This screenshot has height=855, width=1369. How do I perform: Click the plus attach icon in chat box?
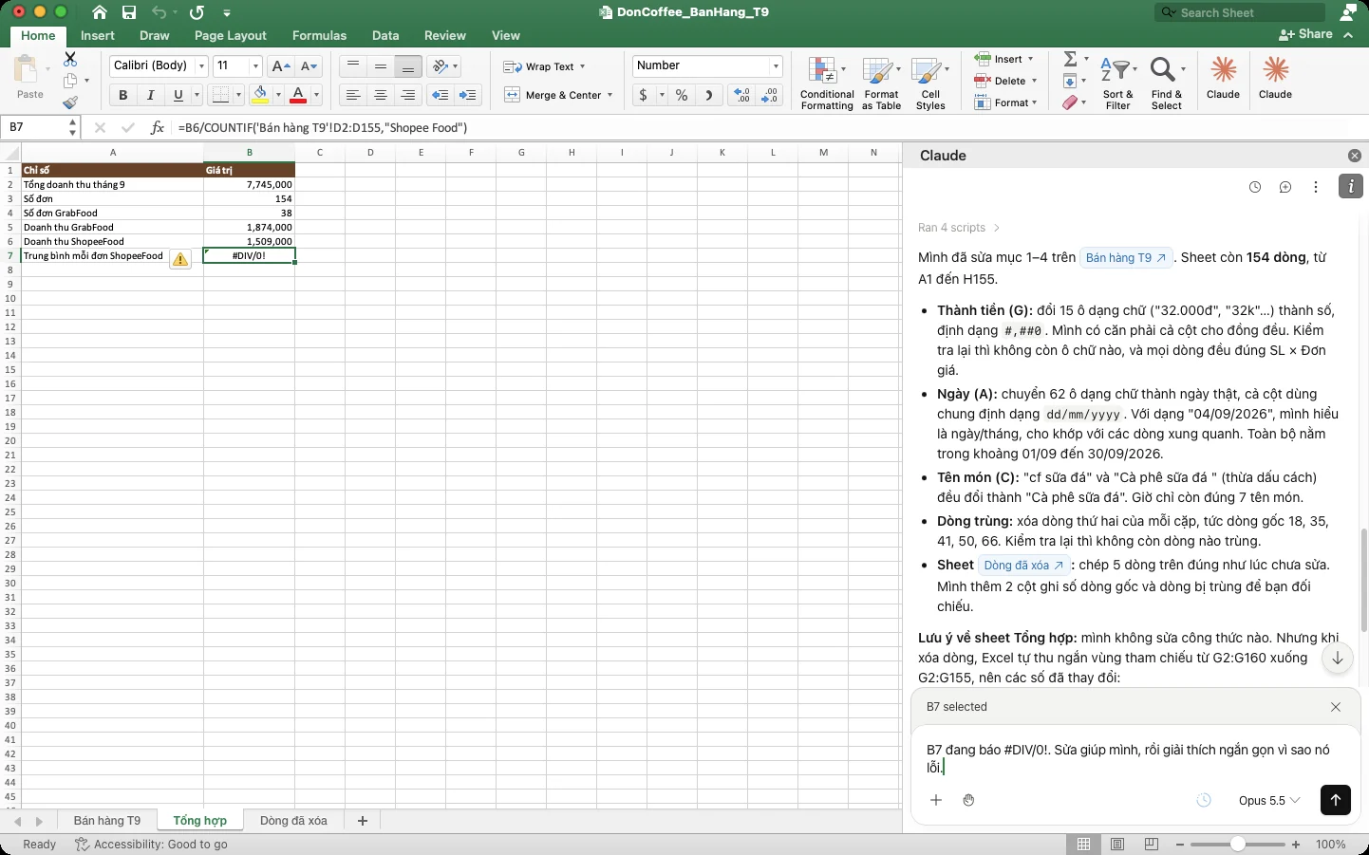(936, 800)
